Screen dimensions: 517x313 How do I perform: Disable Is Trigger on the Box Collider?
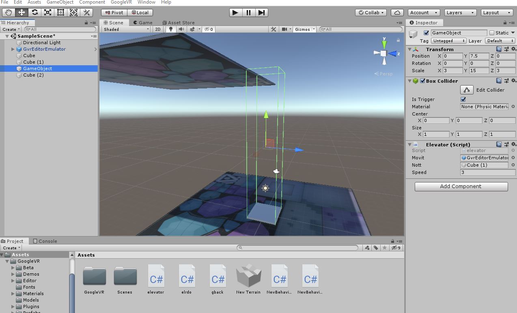tap(463, 99)
